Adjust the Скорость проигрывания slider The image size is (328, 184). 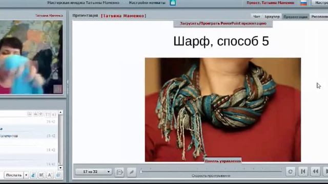coord(141,171)
